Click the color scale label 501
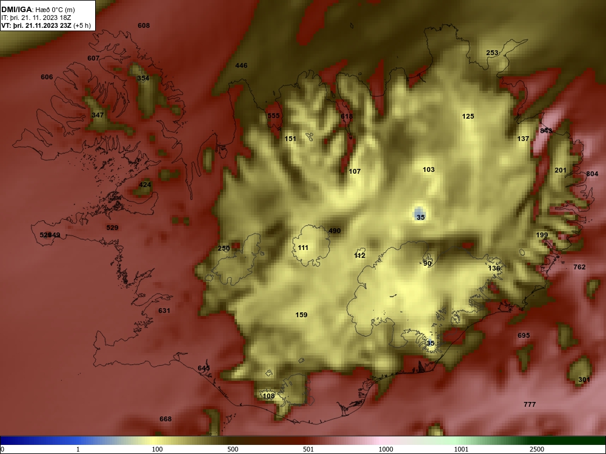The width and height of the screenshot is (606, 454). click(308, 449)
